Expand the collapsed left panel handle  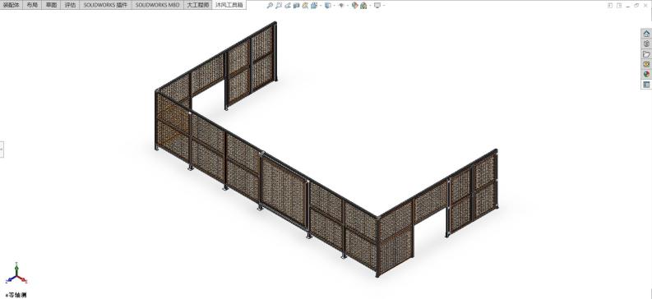coord(2,149)
